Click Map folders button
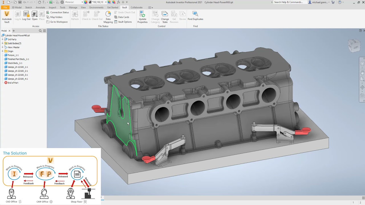Screen dimensions: 365x205 (54, 17)
